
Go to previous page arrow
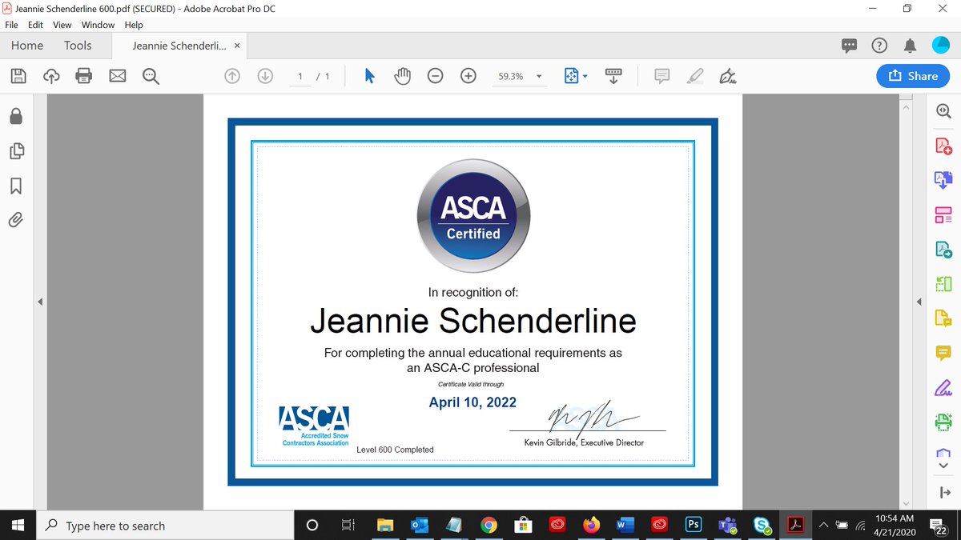coord(231,76)
